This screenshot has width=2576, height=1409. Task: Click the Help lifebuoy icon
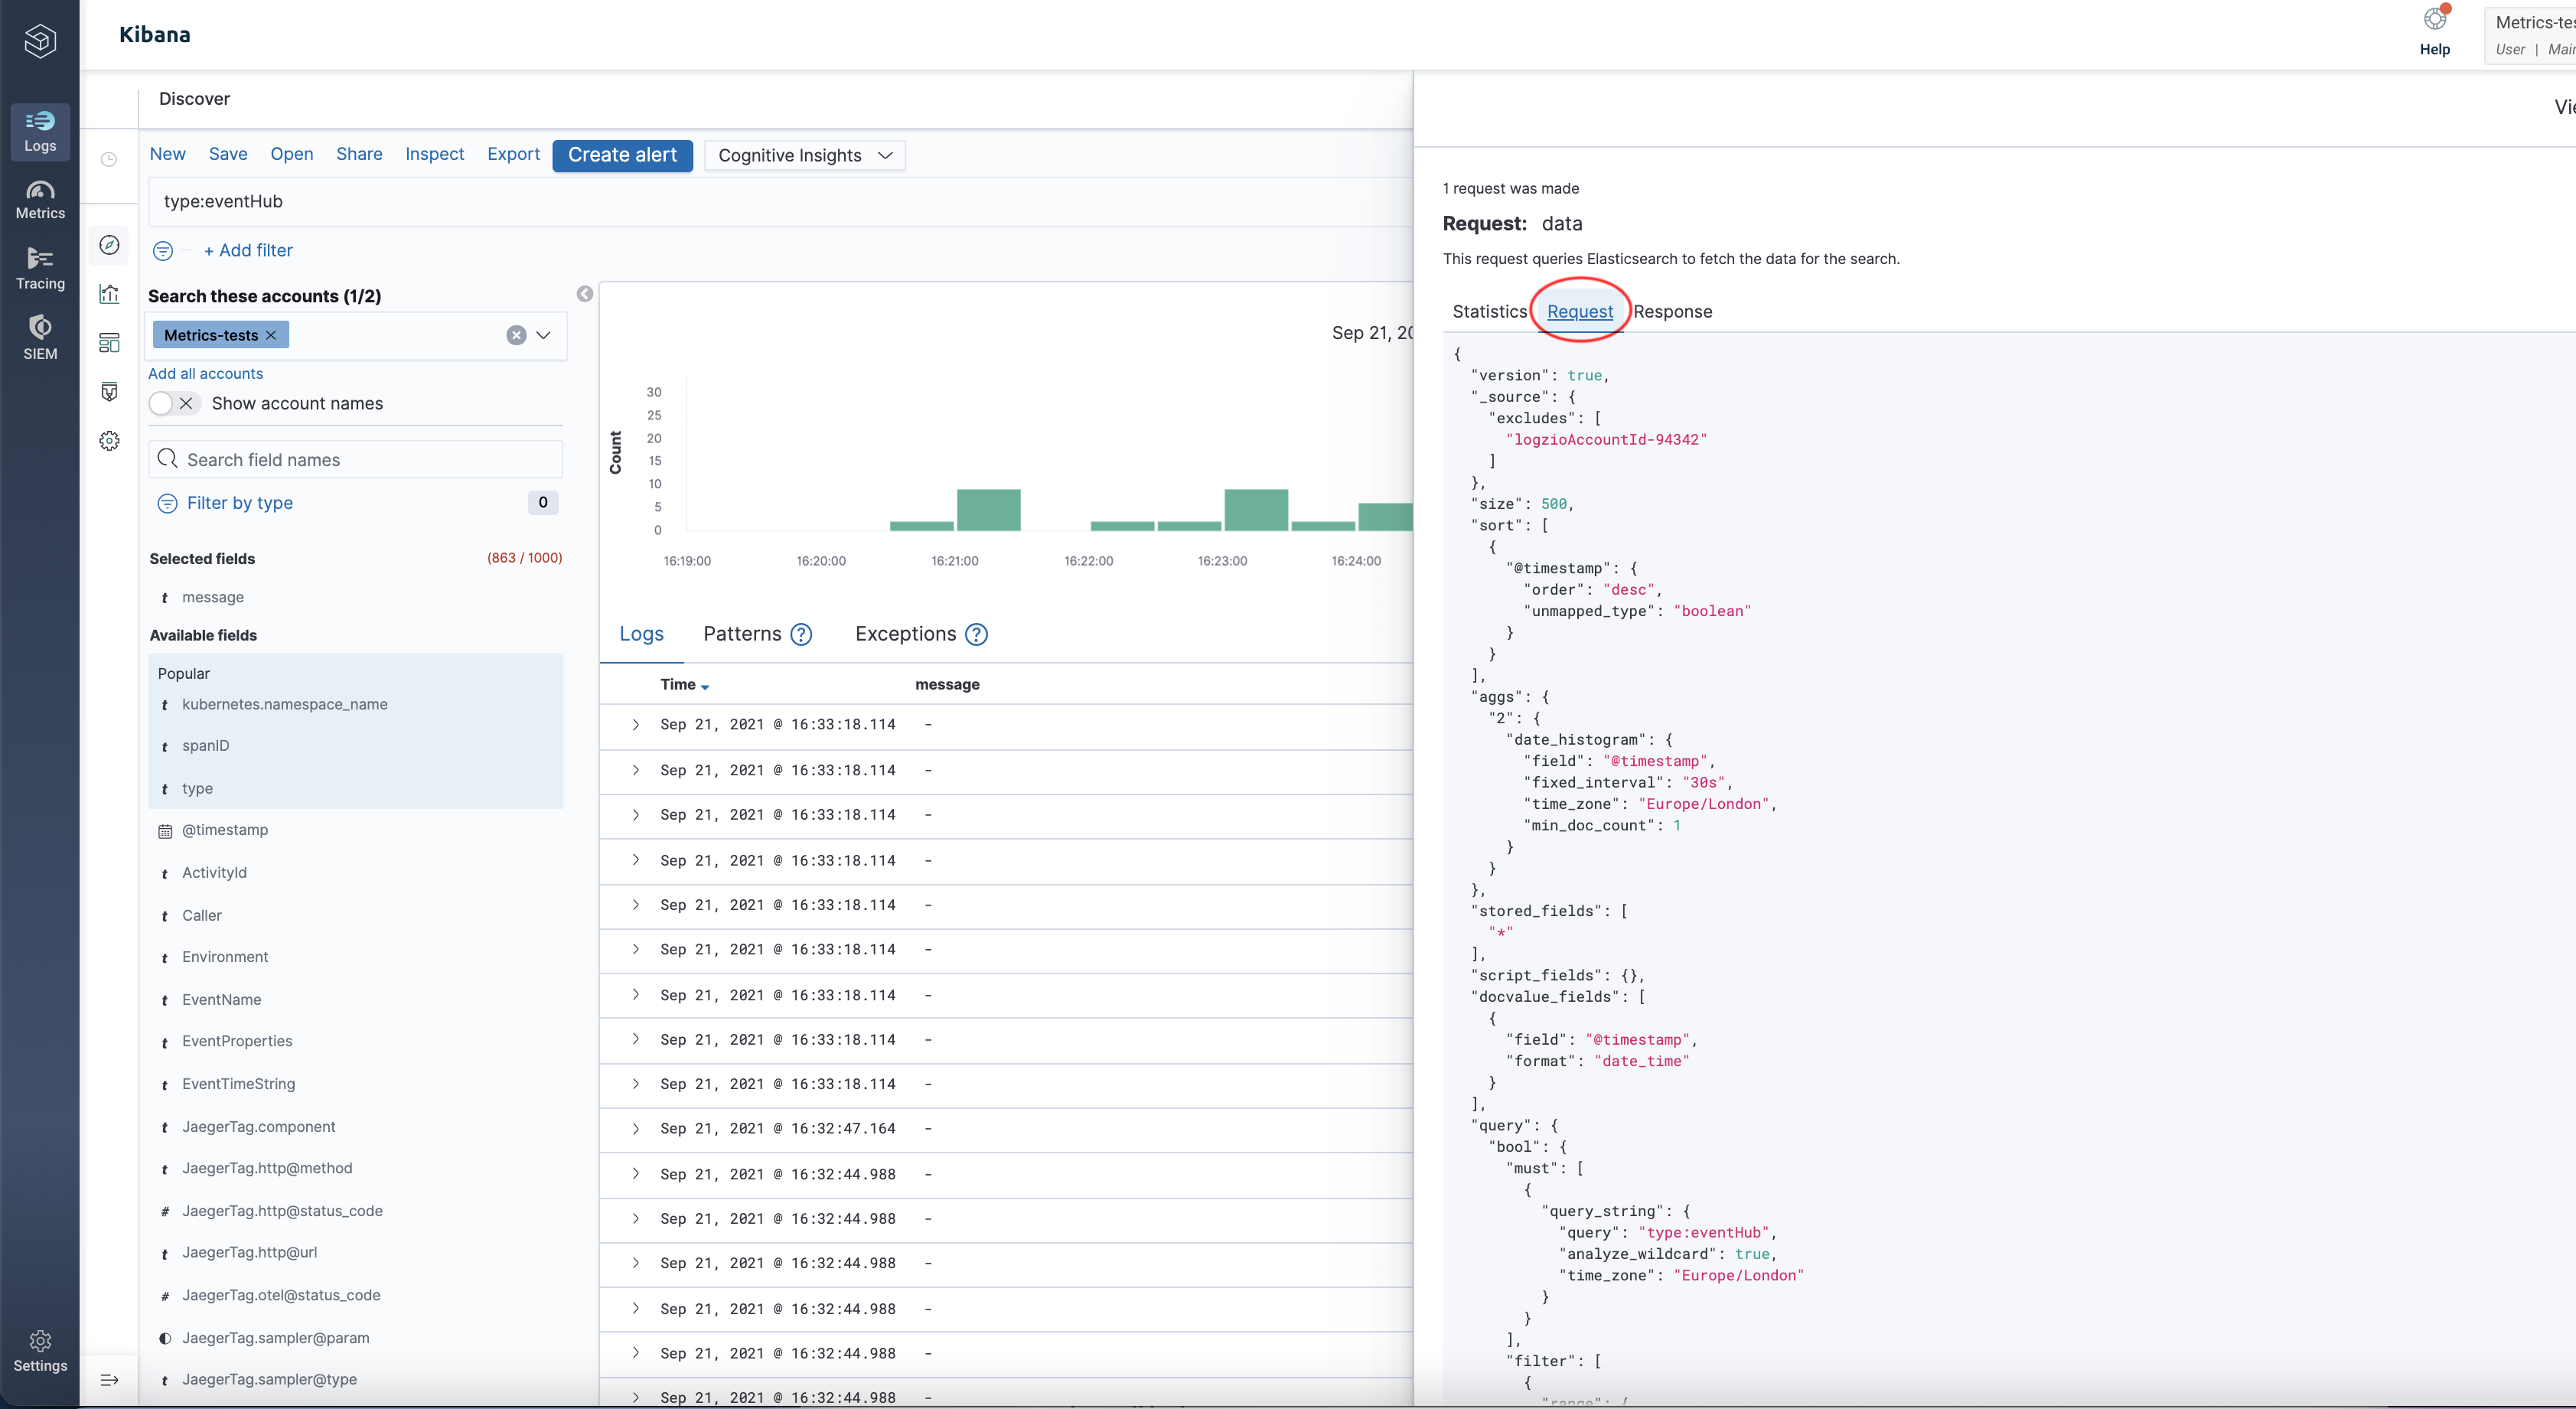2434,20
